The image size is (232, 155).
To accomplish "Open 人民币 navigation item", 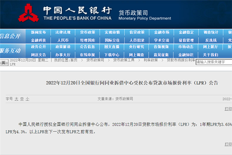I will [63, 40].
